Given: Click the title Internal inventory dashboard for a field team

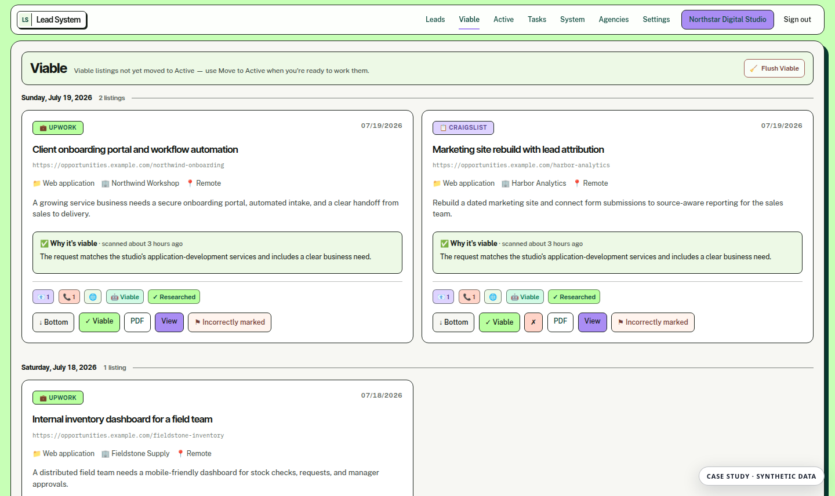Looking at the screenshot, I should pos(122,419).
